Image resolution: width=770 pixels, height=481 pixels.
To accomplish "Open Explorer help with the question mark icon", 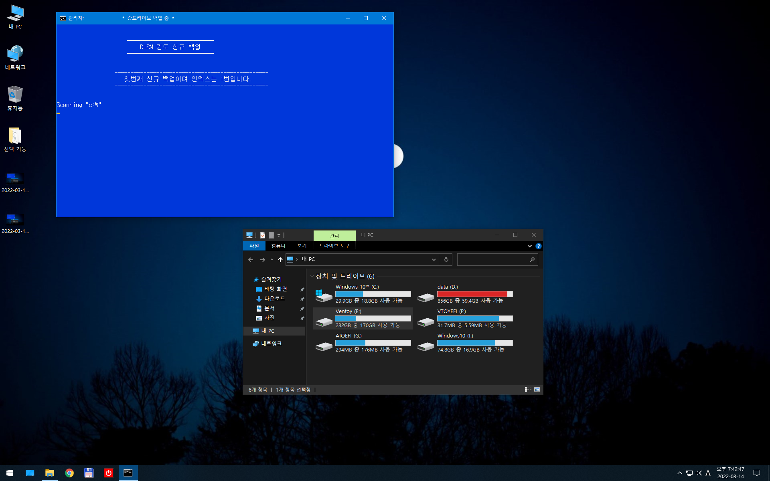I will pyautogui.click(x=538, y=246).
